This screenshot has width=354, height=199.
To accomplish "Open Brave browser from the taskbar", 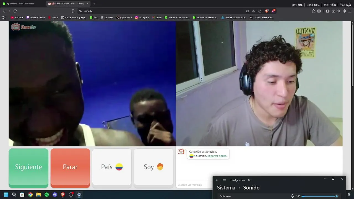I will tap(63, 195).
